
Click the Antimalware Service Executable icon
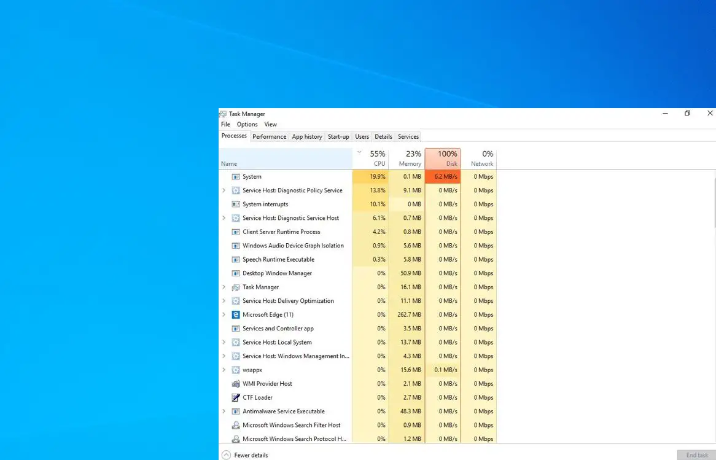click(x=236, y=411)
